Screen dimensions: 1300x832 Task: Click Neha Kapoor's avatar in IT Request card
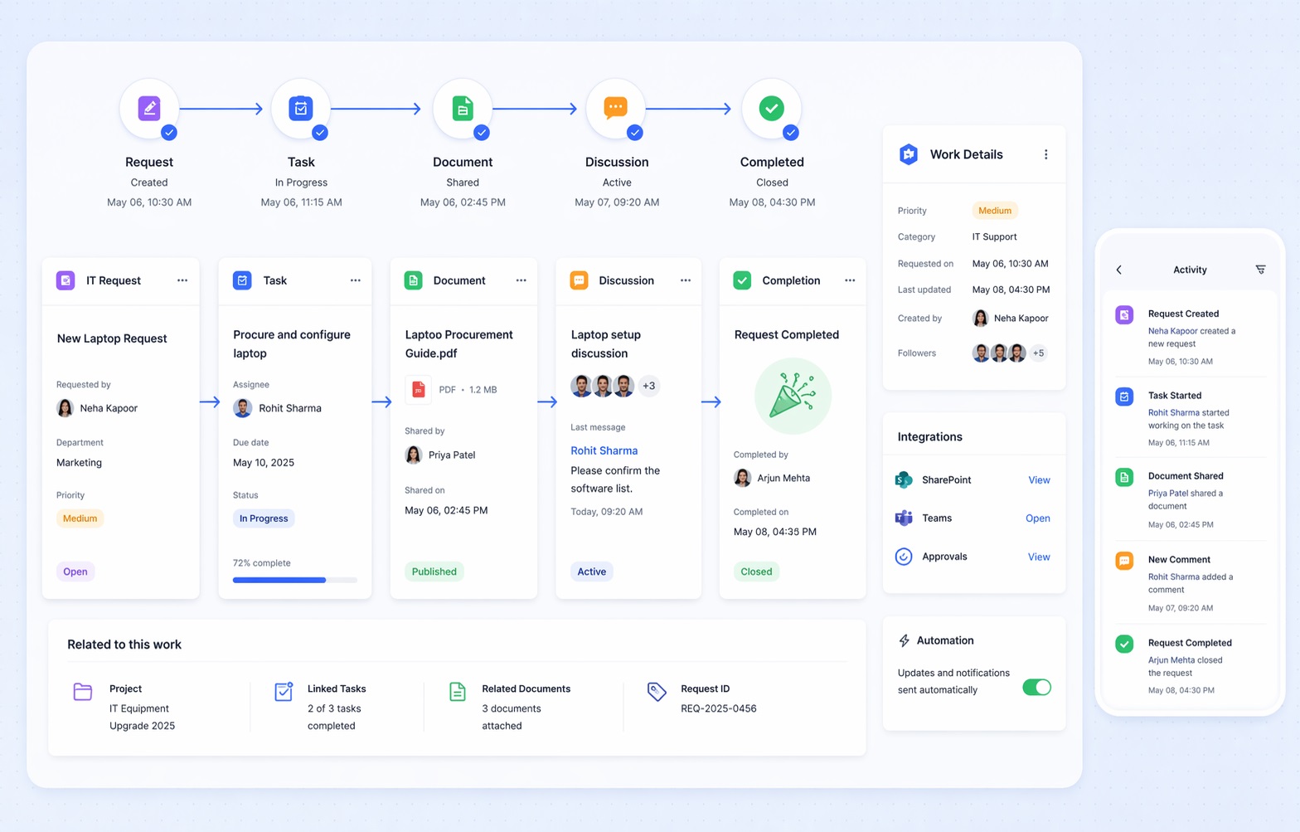click(65, 408)
